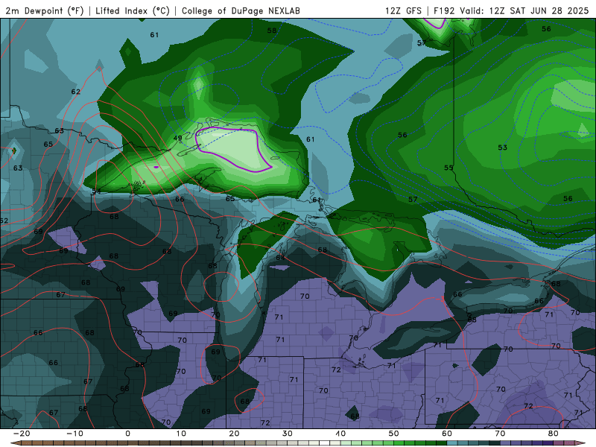Click the 40 label on the color scale
This screenshot has width=596, height=447.
pos(340,434)
